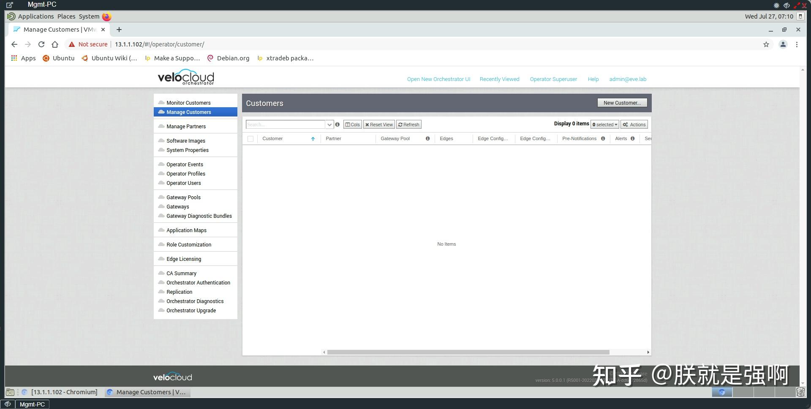Screen dimensions: 811x409
Task: Open the Recently Viewed link
Action: pyautogui.click(x=499, y=79)
